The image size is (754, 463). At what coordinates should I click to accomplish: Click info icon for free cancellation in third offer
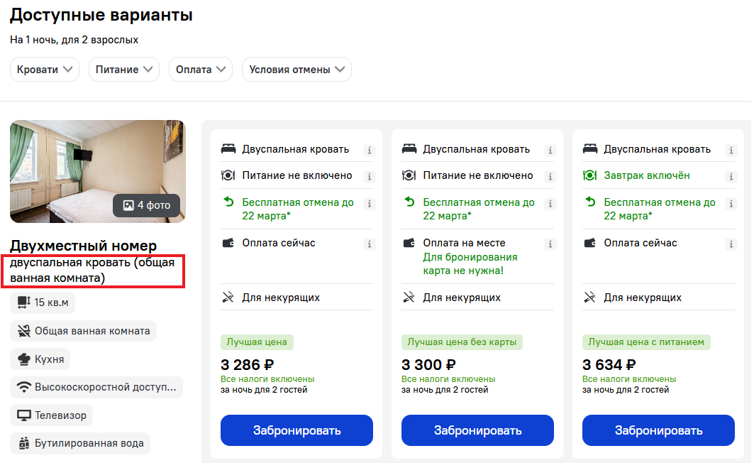point(731,204)
